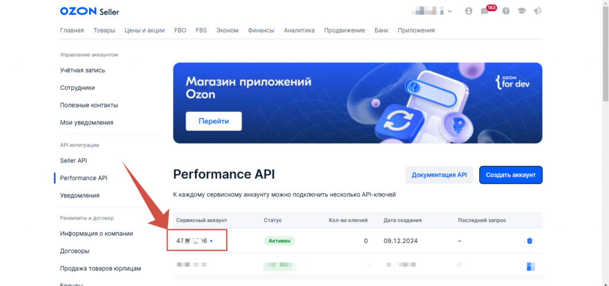Image resolution: width=609 pixels, height=286 pixels.
Task: Click Перейти on the app store banner
Action: point(214,121)
